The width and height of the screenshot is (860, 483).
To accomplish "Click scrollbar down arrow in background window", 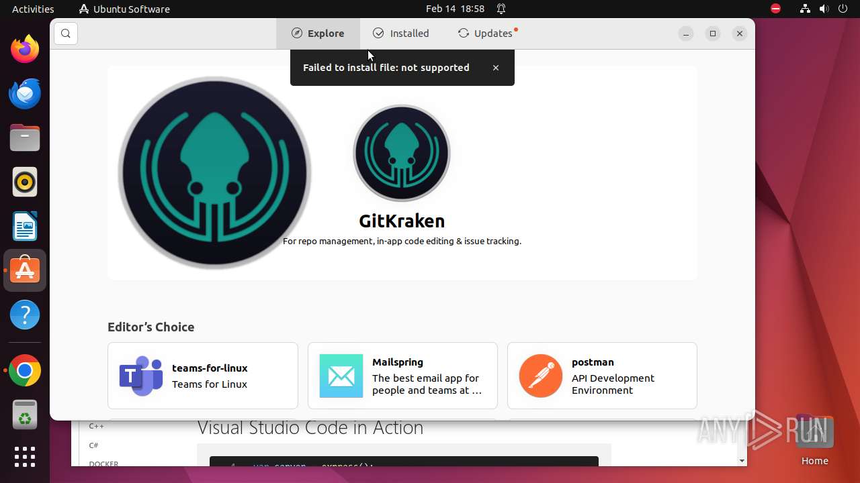I will click(x=742, y=461).
